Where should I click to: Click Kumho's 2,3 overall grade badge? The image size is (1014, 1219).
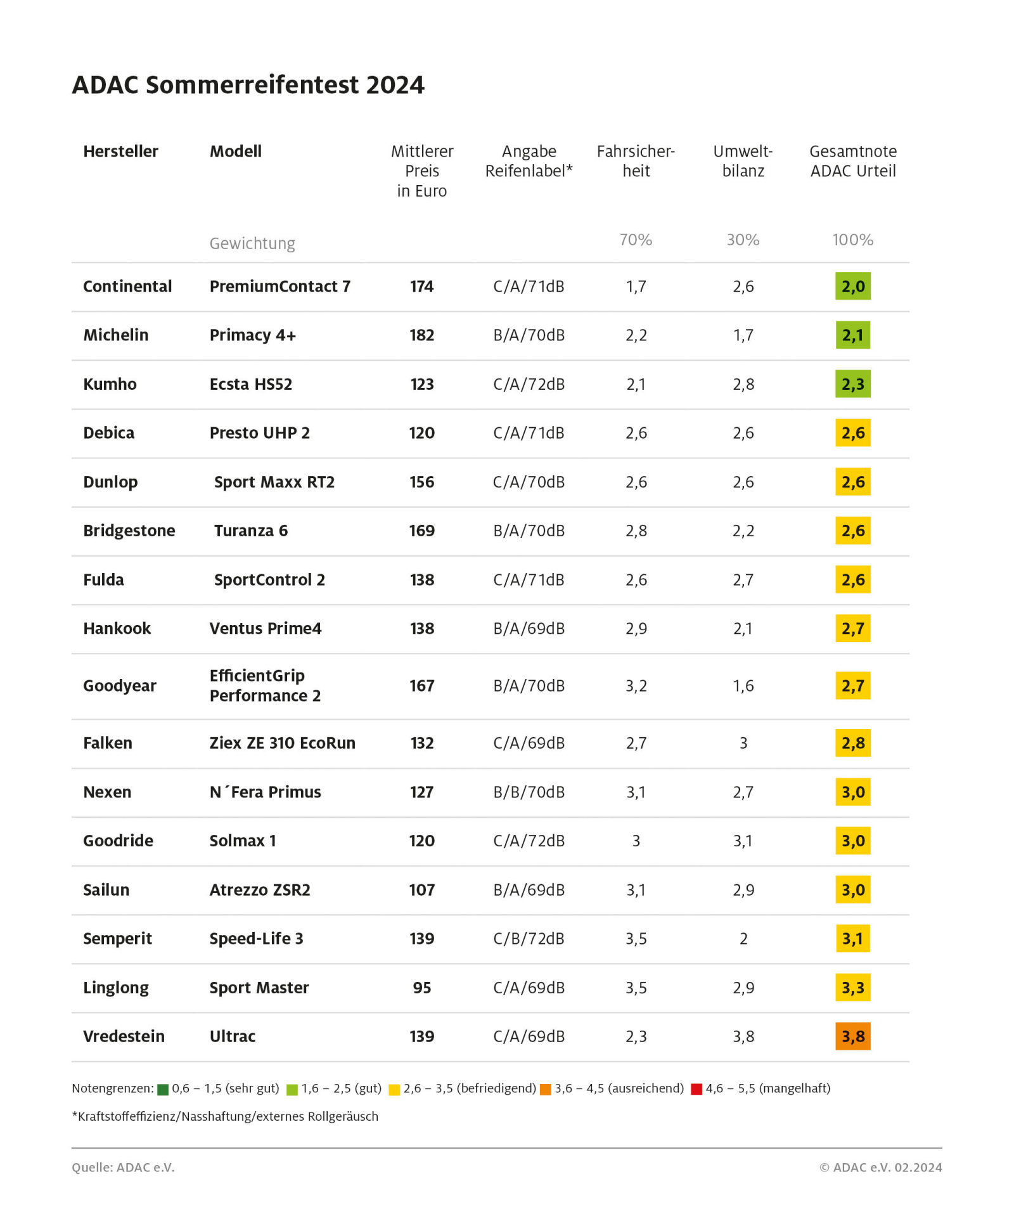coord(852,384)
